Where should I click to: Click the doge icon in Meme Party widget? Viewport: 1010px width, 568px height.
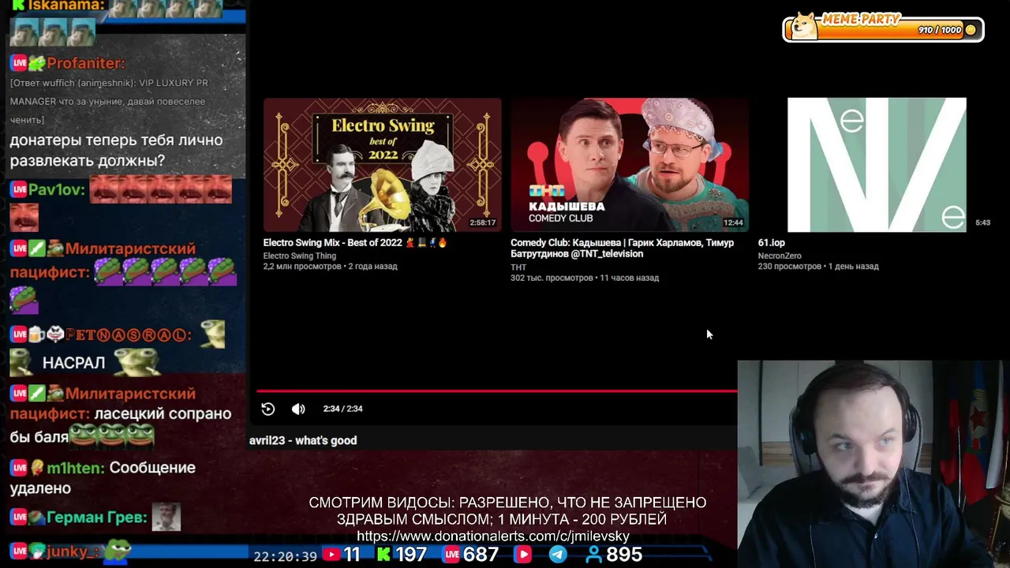point(804,26)
